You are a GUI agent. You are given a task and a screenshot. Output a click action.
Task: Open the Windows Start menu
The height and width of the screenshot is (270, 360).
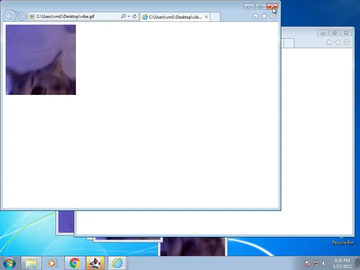9,263
